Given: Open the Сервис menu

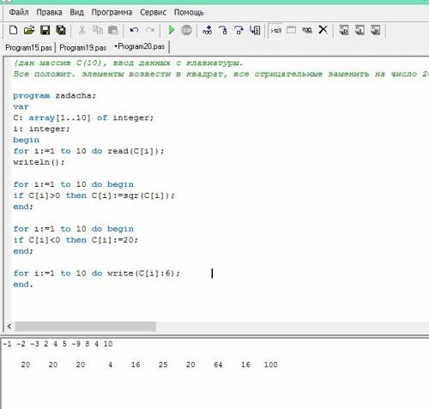Looking at the screenshot, I should tap(153, 12).
